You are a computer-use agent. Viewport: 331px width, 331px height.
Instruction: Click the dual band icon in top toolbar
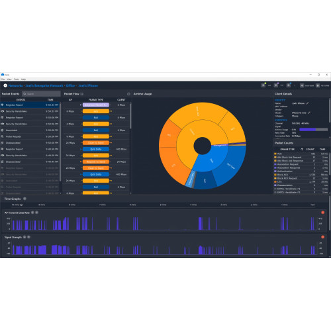302,85
